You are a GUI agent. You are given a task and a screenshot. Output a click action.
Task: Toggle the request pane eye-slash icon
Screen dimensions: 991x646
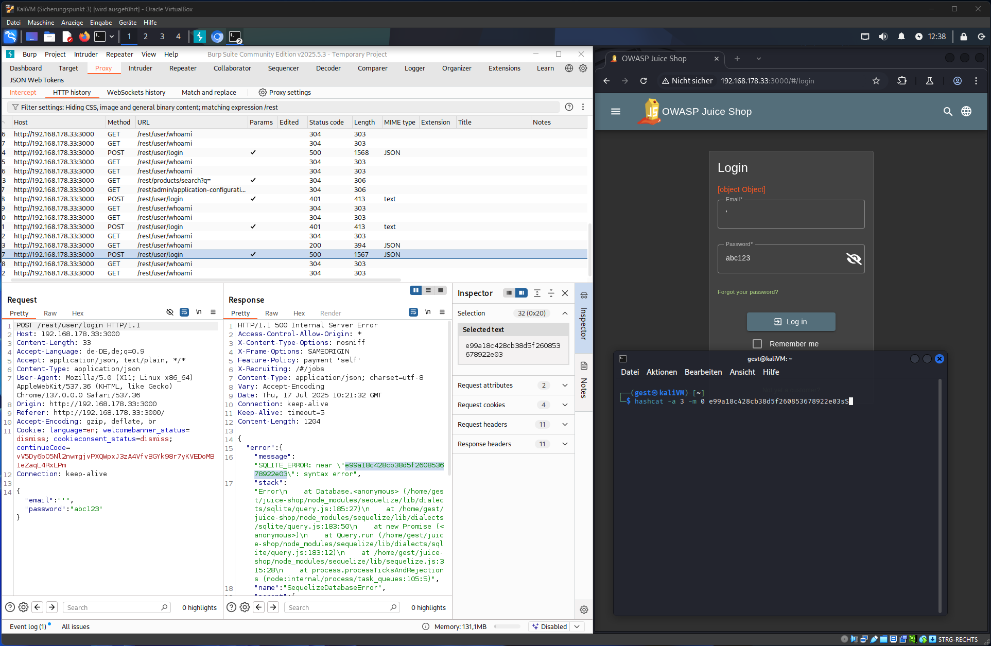point(170,312)
